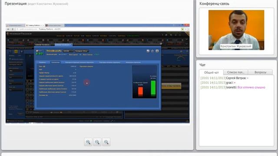Close the active strategy window tab with the X
Image resolution: width=278 pixels, height=156 pixels.
(71, 45)
